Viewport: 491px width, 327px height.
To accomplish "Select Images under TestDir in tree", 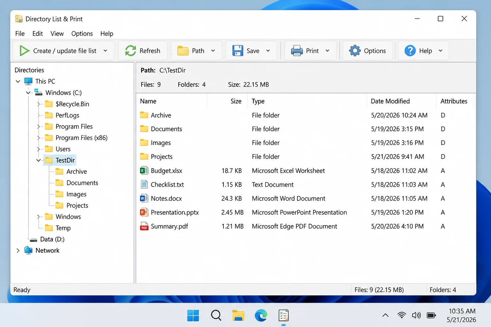I will tap(76, 194).
